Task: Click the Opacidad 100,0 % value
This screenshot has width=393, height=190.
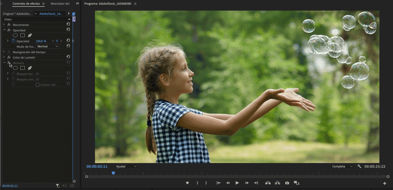Action: pos(41,41)
